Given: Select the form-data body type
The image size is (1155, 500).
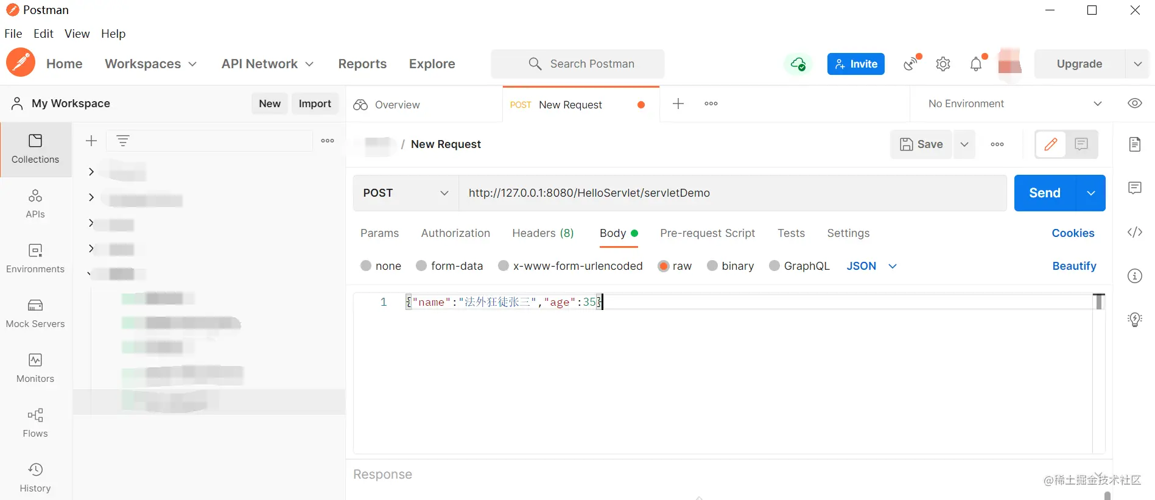Looking at the screenshot, I should pyautogui.click(x=421, y=266).
